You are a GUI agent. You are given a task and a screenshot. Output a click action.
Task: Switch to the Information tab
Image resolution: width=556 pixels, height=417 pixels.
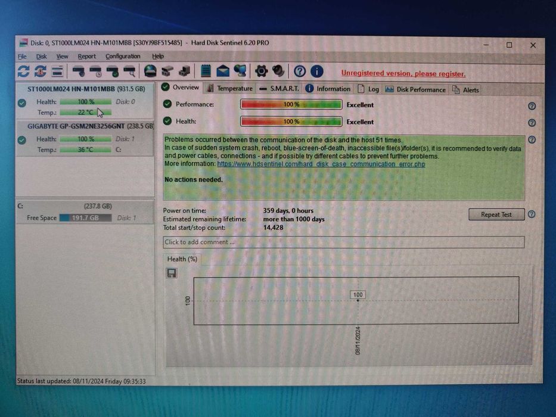click(x=328, y=89)
